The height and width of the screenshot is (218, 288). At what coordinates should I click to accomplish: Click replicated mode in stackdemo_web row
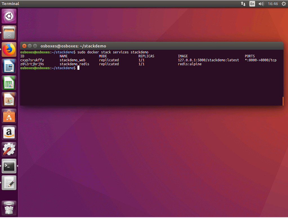(x=109, y=60)
